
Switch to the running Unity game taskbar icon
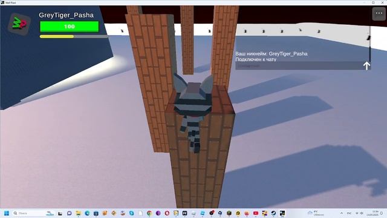[x=282, y=213]
